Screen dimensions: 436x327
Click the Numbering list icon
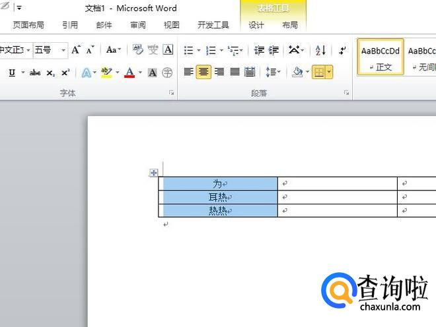(211, 50)
